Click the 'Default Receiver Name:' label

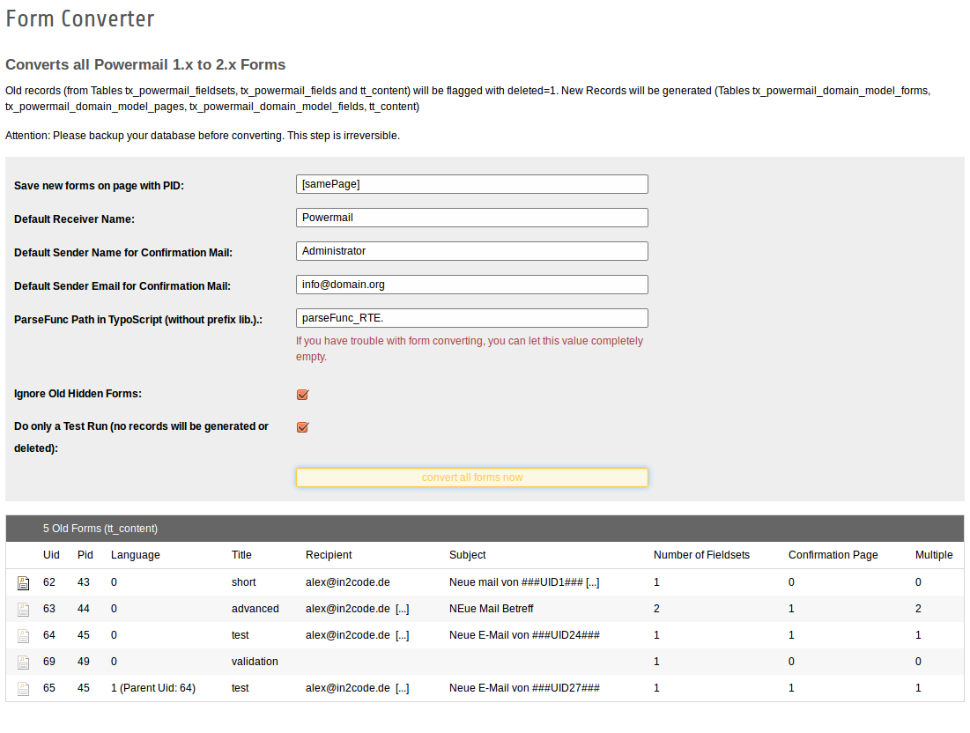[74, 219]
